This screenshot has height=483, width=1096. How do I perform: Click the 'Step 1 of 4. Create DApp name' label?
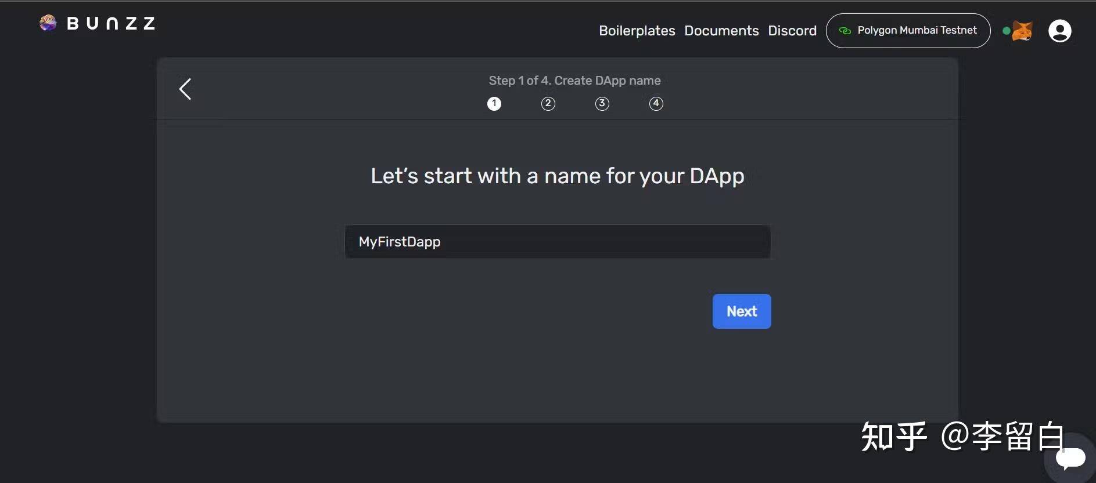tap(574, 81)
